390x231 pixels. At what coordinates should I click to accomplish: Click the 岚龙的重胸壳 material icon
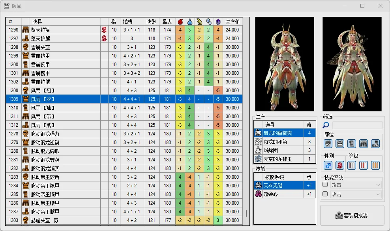pyautogui.click(x=258, y=133)
